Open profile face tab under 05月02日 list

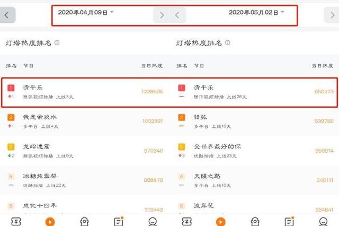tap(323, 221)
